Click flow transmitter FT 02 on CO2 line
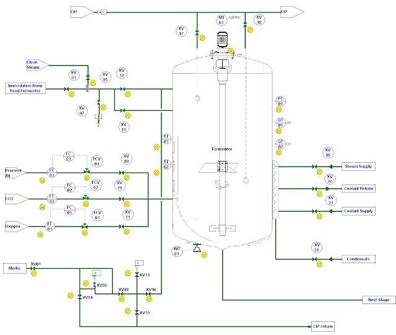396x335 pixels. (x=52, y=199)
